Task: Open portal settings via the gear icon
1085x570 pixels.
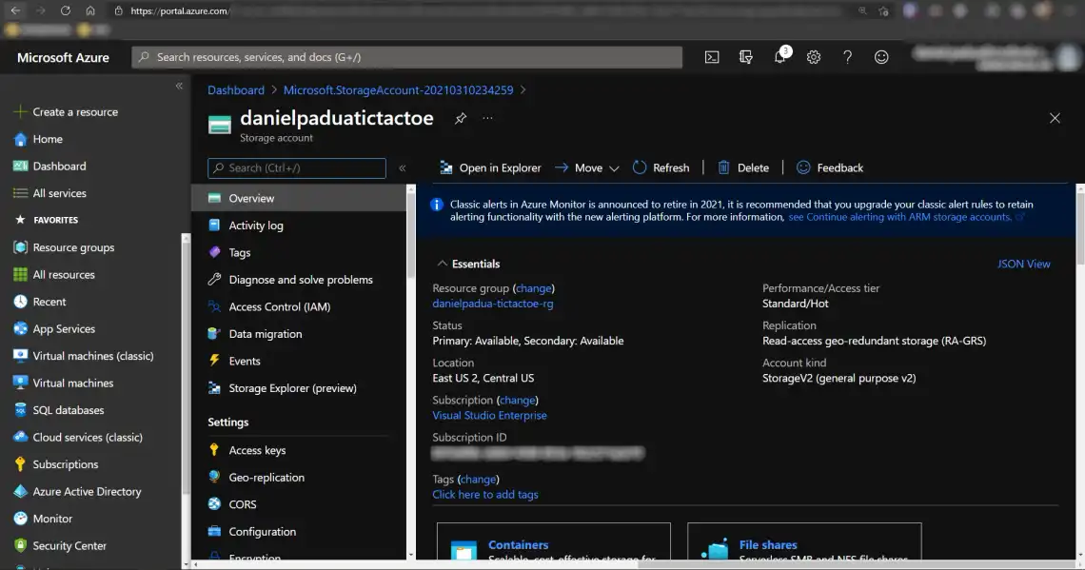Action: pyautogui.click(x=814, y=56)
